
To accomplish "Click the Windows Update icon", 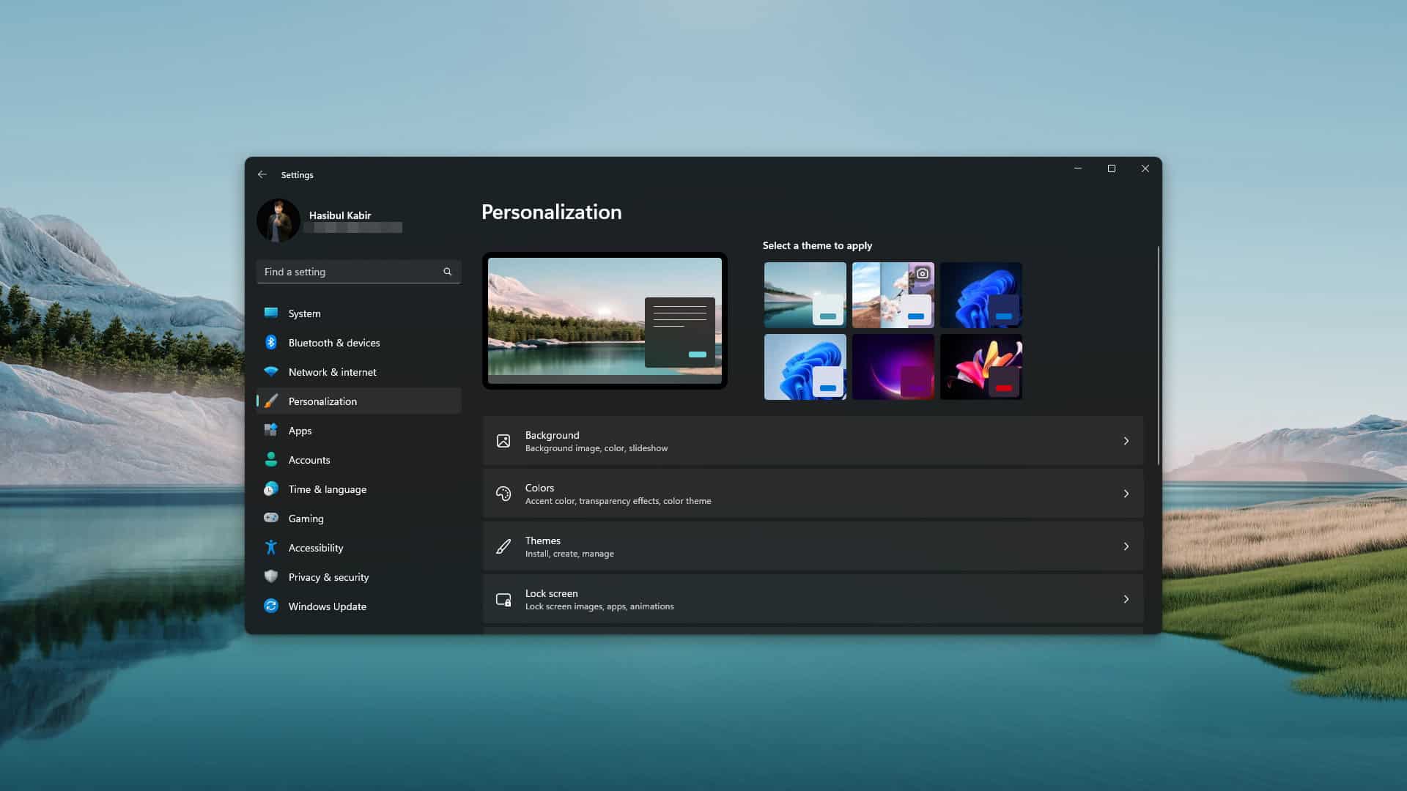I will pos(271,606).
